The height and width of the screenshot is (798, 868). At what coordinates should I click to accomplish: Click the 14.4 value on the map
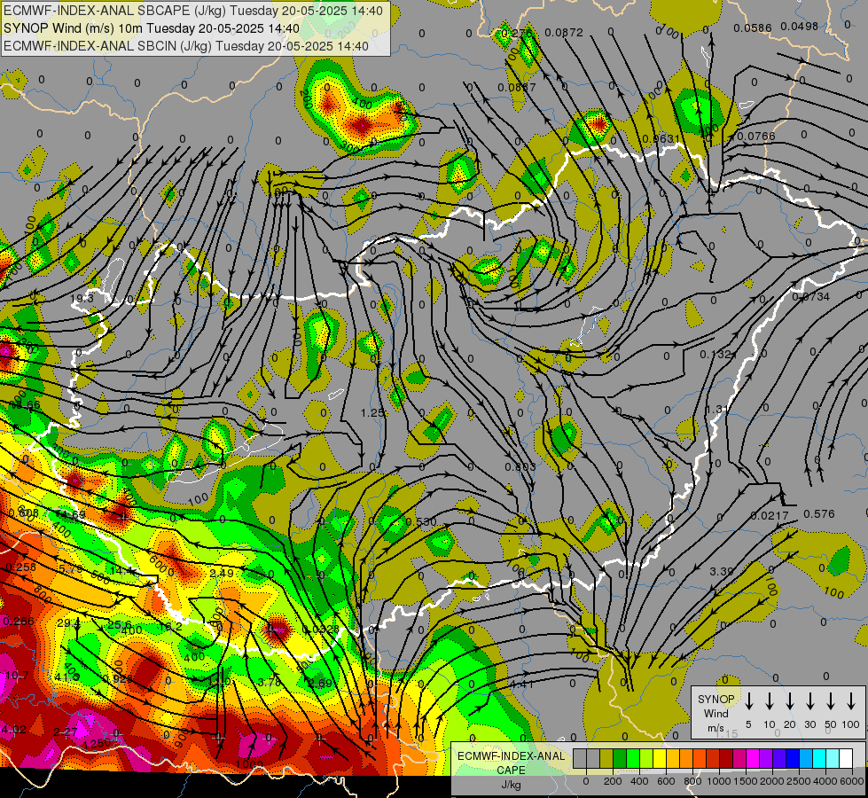(121, 570)
